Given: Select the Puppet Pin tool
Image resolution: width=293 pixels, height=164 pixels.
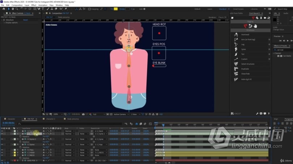Looking at the screenshot, I should (66, 9).
